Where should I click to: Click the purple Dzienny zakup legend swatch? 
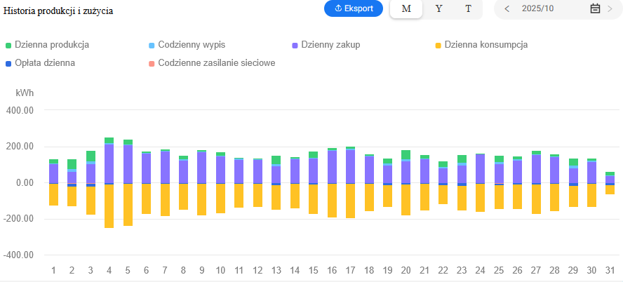pyautogui.click(x=295, y=46)
